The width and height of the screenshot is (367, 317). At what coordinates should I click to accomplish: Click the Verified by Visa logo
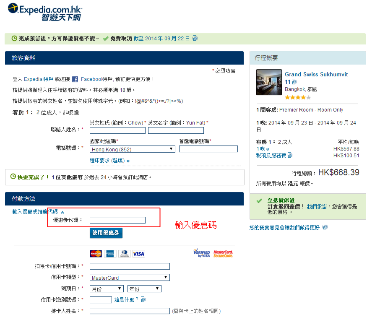pyautogui.click(x=201, y=253)
